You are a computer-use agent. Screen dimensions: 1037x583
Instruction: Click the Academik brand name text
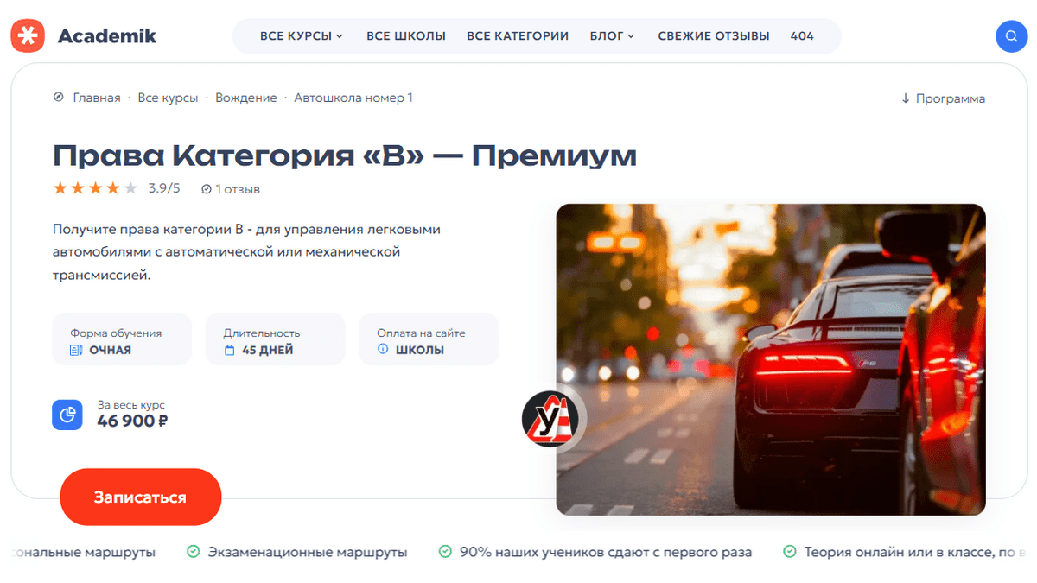(107, 36)
